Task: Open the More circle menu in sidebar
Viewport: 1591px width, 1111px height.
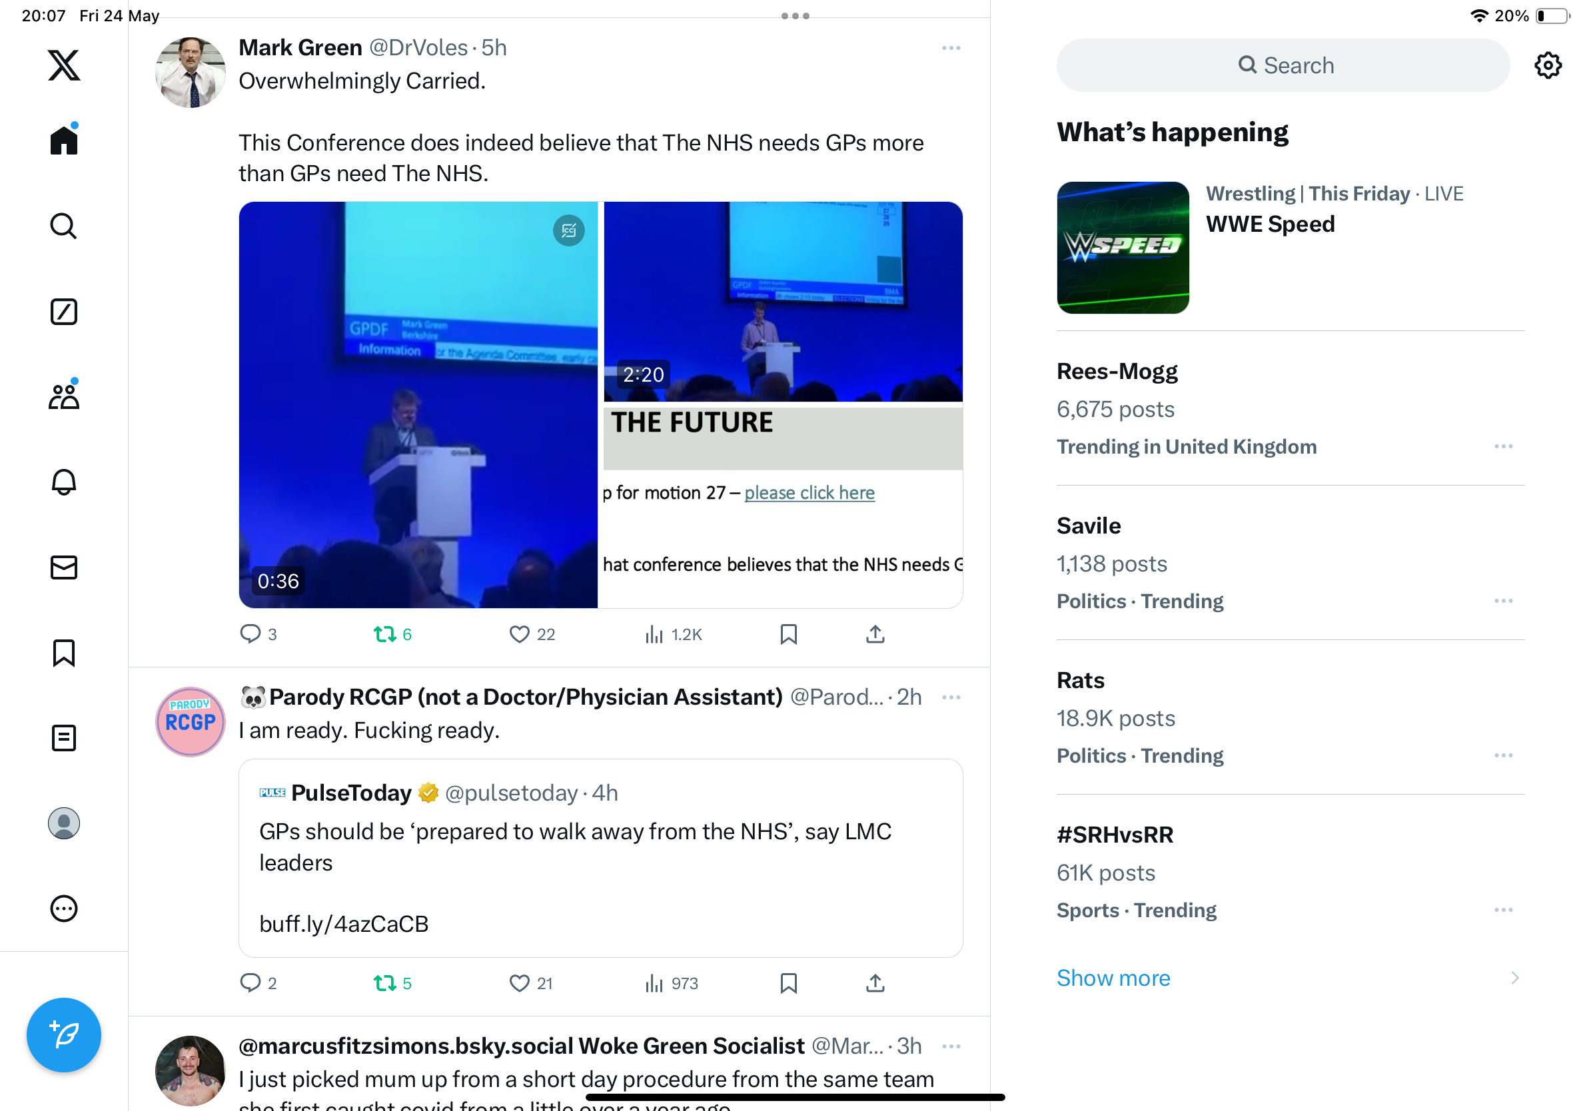Action: pyautogui.click(x=64, y=908)
